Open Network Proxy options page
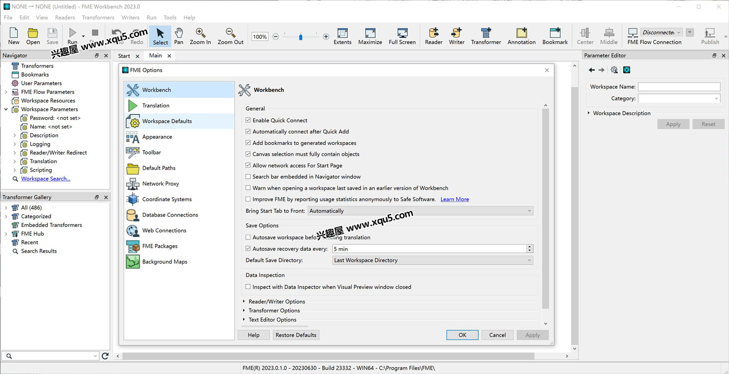This screenshot has width=729, height=374. (179, 184)
